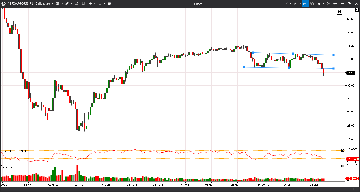This screenshot has height=192, width=360.
Task: Close the Volume indicator panel
Action: coord(343,166)
